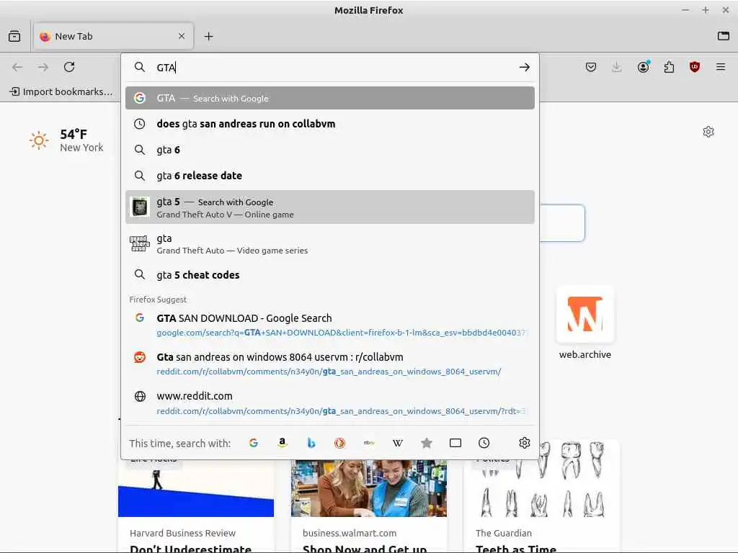Search this time with Amazon icon

283,443
